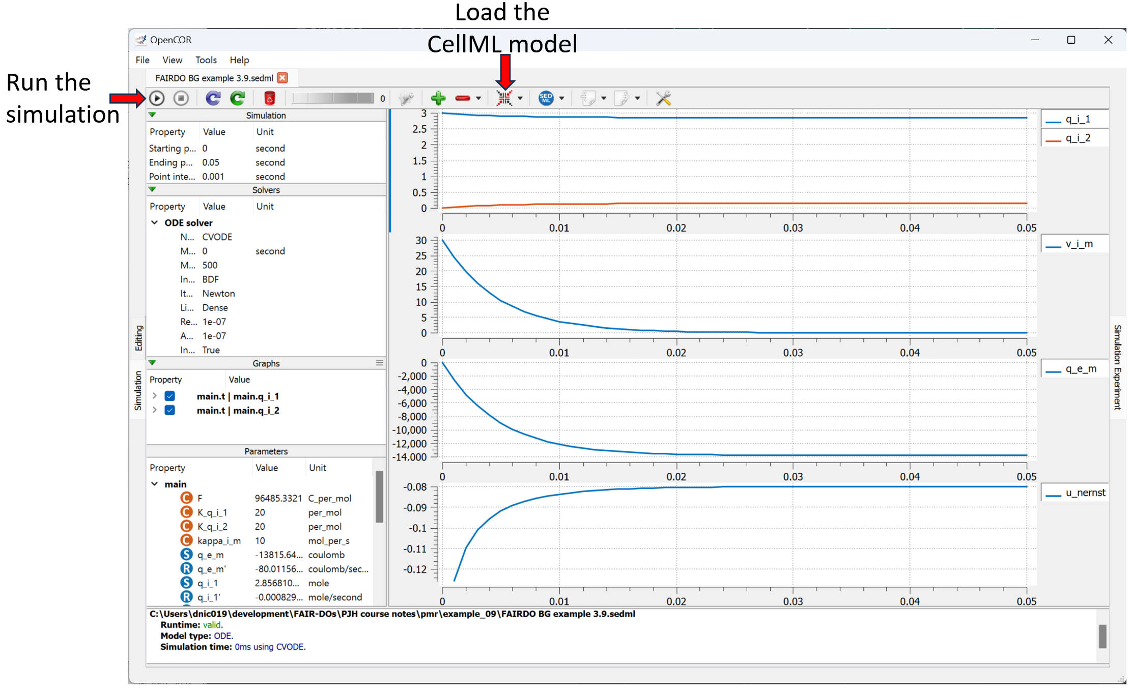
Task: Open dropdown arrow next to remove graph panel
Action: tap(478, 98)
